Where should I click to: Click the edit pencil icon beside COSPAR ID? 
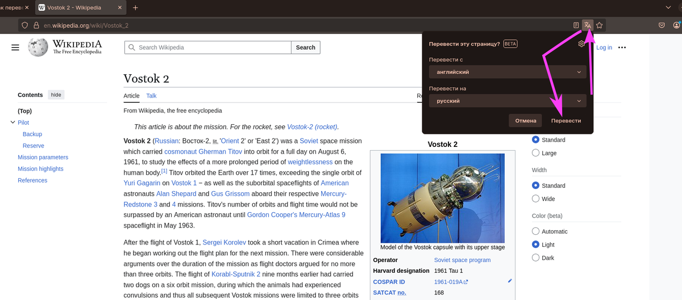tap(510, 281)
